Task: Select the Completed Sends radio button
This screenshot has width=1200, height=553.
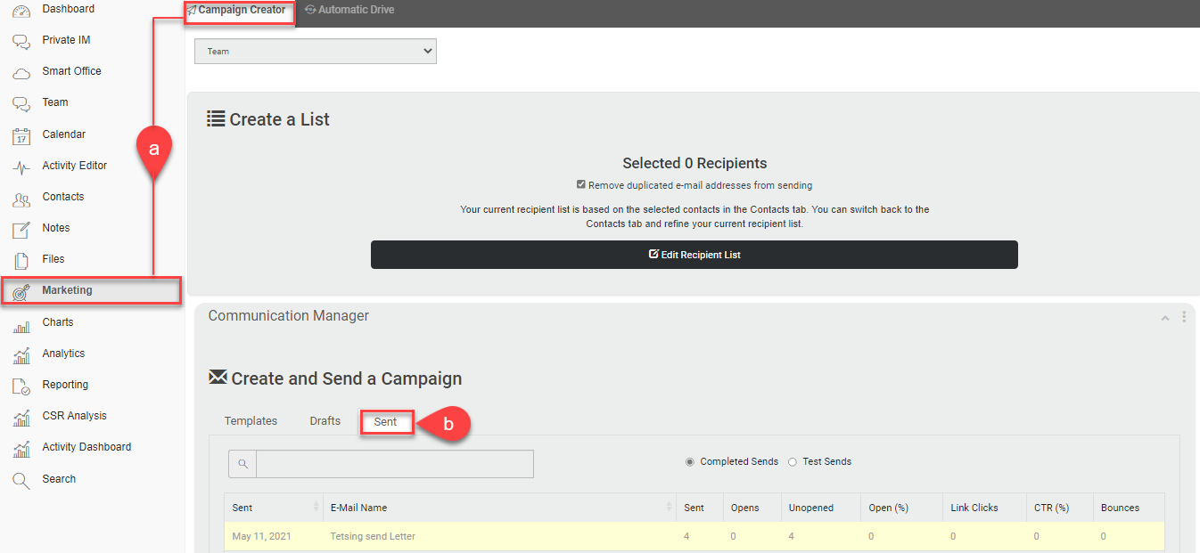Action: pos(690,462)
